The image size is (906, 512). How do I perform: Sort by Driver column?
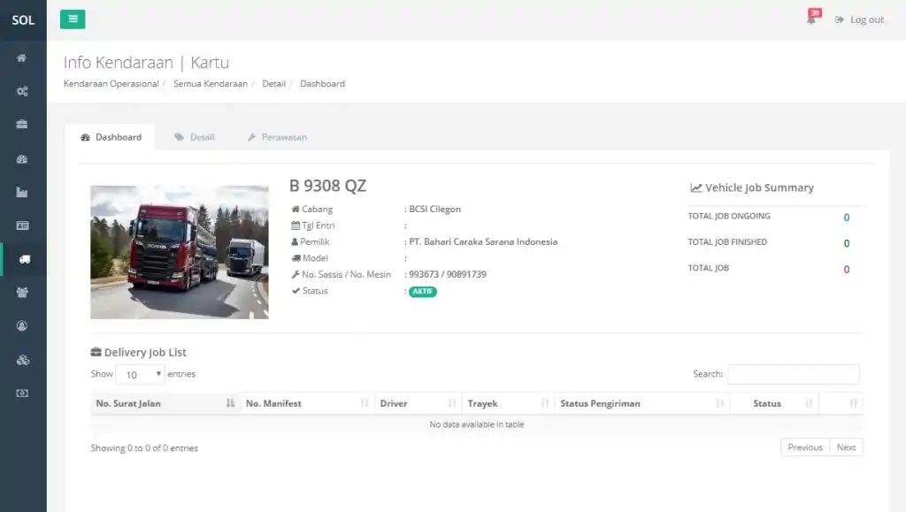coord(418,403)
